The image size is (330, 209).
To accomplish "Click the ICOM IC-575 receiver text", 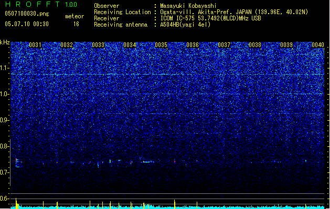I will pyautogui.click(x=211, y=18).
